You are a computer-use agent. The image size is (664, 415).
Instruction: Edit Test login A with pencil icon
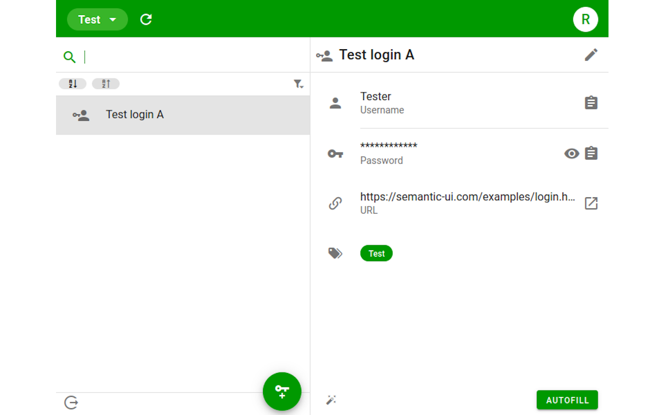[591, 55]
